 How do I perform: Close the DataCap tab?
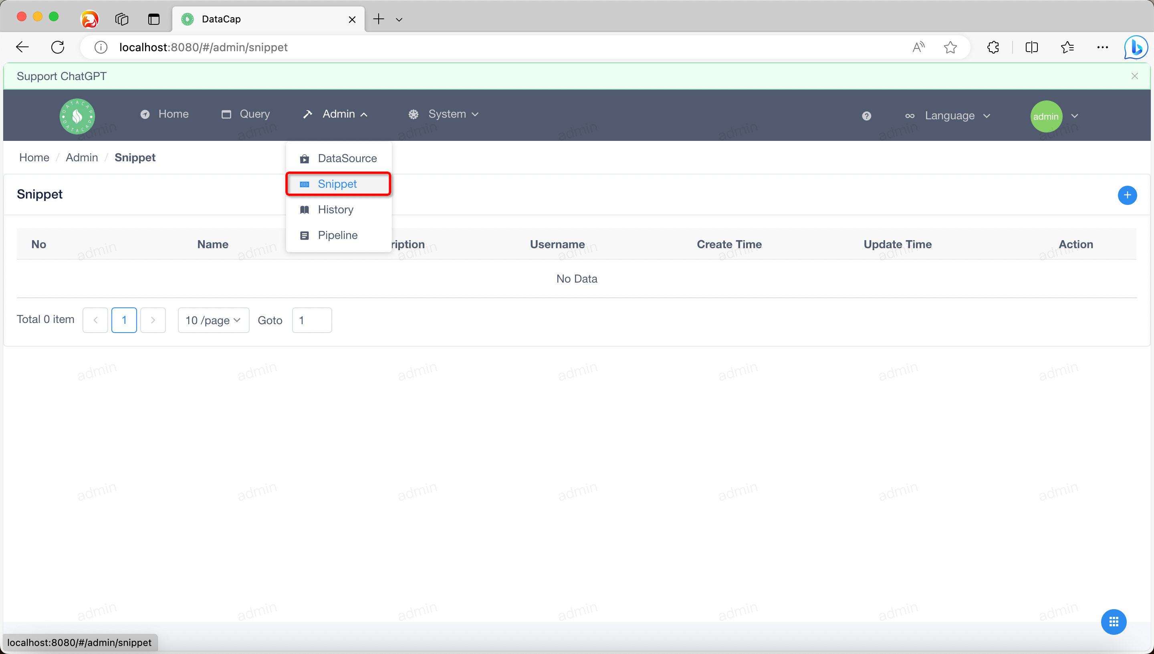click(x=352, y=19)
